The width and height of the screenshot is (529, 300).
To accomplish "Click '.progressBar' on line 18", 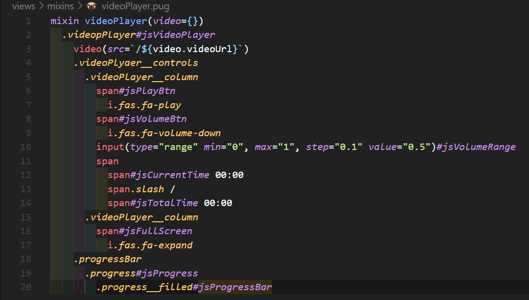I will [x=108, y=259].
